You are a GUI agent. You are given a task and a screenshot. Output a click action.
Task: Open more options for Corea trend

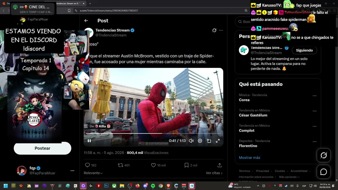314,96
